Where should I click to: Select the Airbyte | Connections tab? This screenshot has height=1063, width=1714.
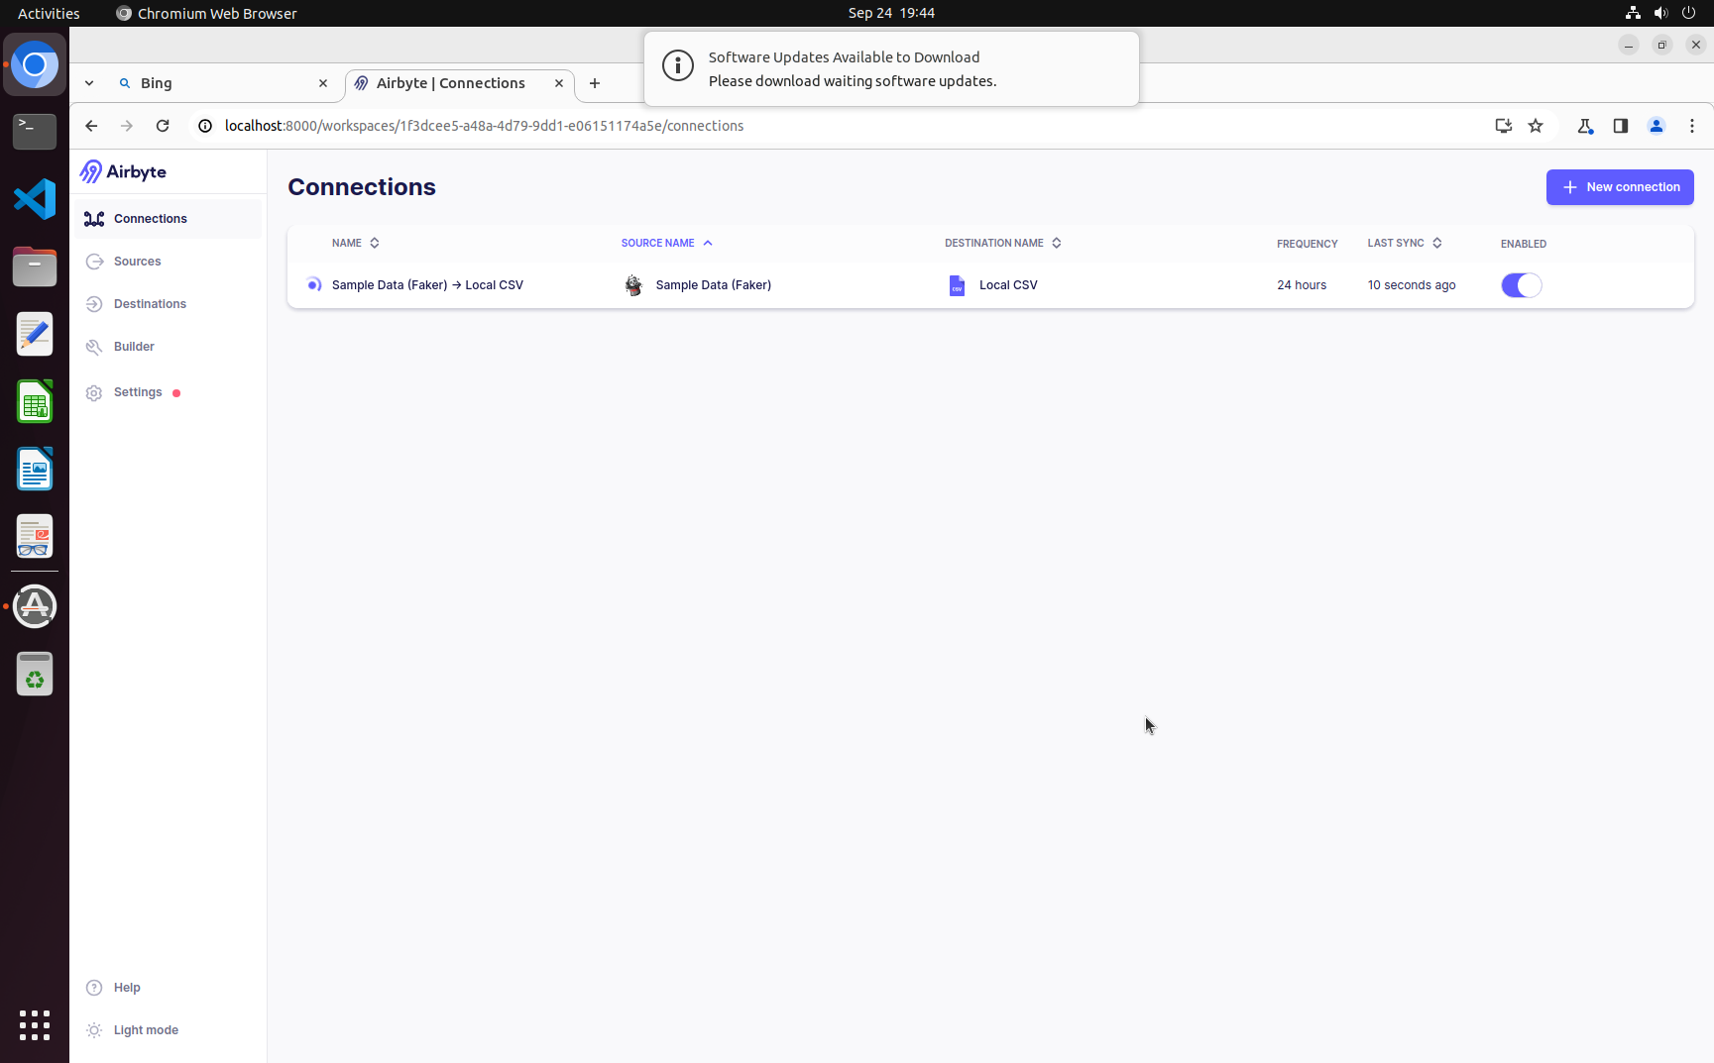460,83
